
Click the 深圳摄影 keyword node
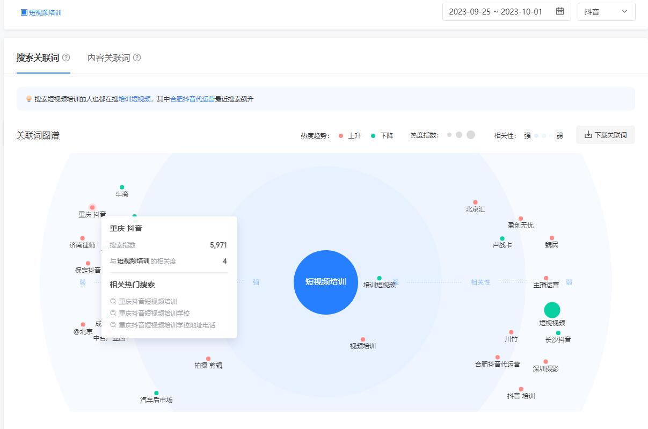(x=545, y=362)
